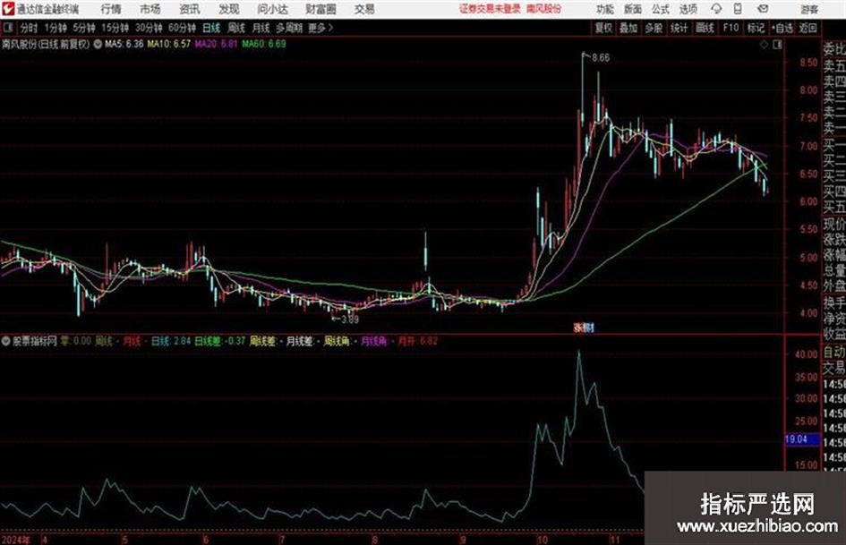
Task: Click the 叠加 overlay toolbar button
Action: coord(628,28)
